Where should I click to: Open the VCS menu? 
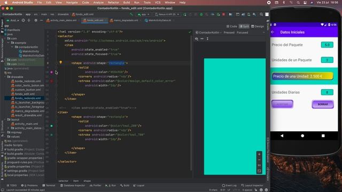pos(158,3)
